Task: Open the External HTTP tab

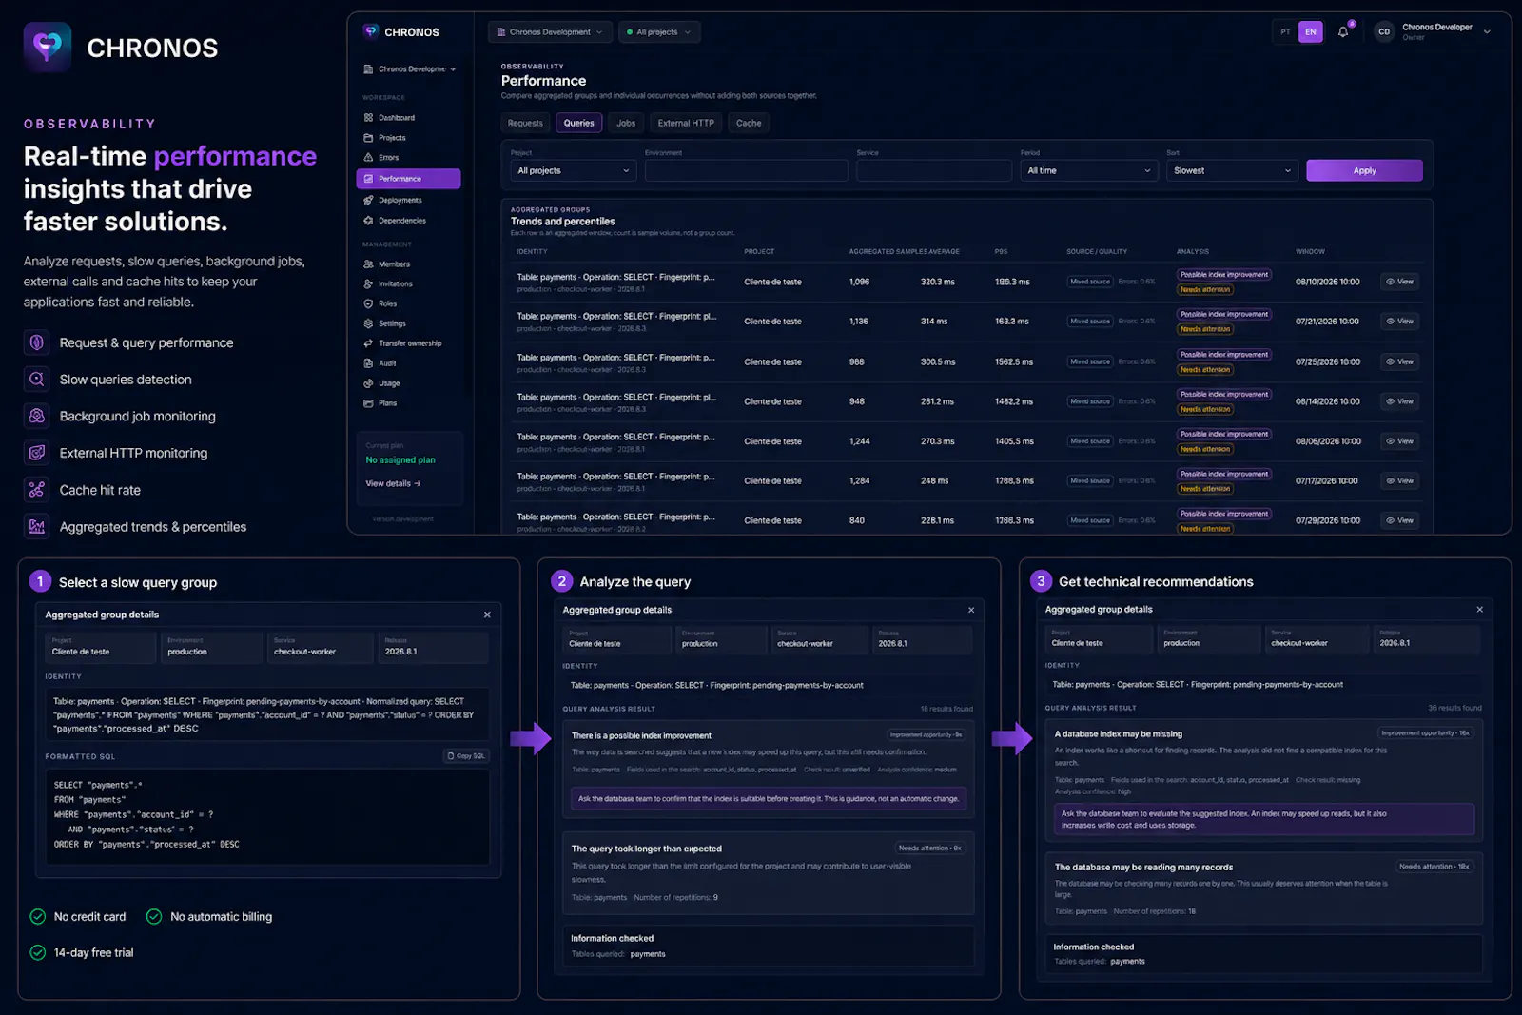Action: [686, 123]
